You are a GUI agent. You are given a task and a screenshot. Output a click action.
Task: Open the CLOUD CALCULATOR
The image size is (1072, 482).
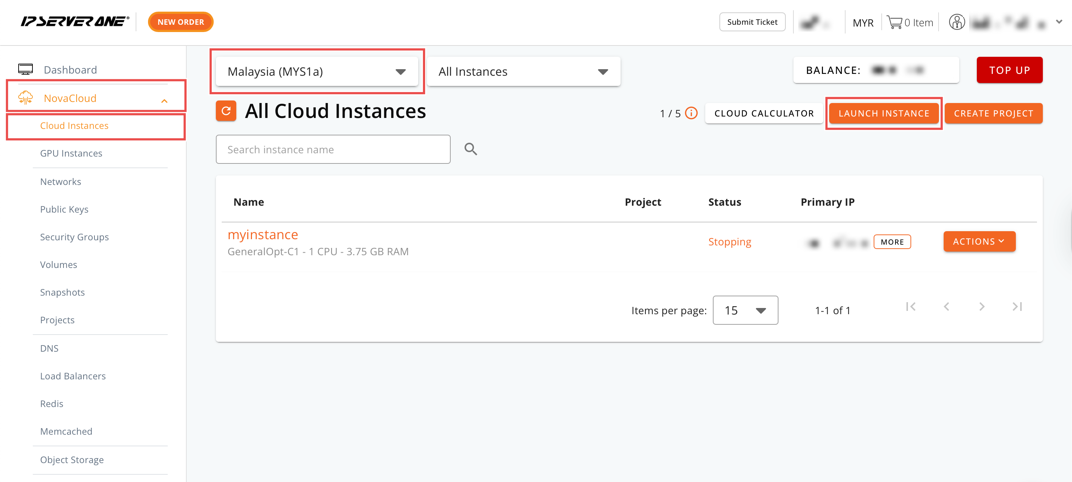coord(764,113)
